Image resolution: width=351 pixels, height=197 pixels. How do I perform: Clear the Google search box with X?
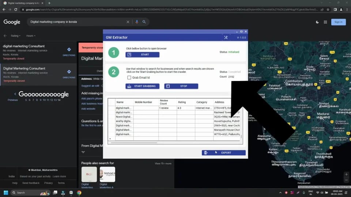(128, 22)
